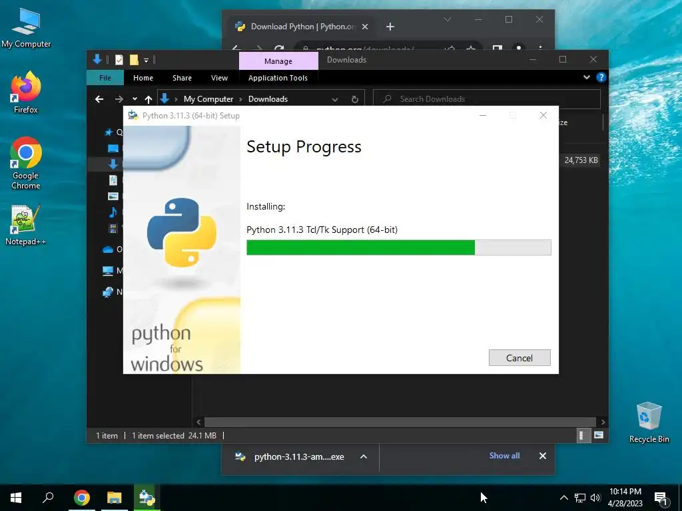
Task: Click the Explorer horizontal scrollbar
Action: (400, 422)
